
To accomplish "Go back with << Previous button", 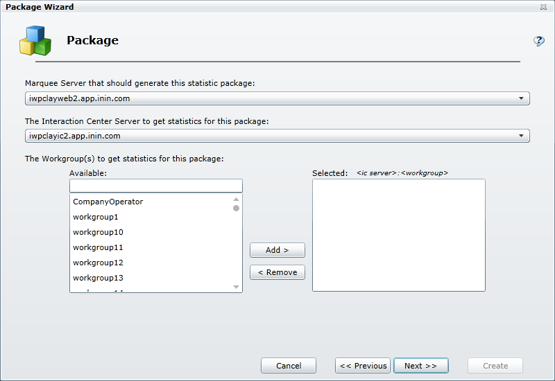I will tap(362, 366).
